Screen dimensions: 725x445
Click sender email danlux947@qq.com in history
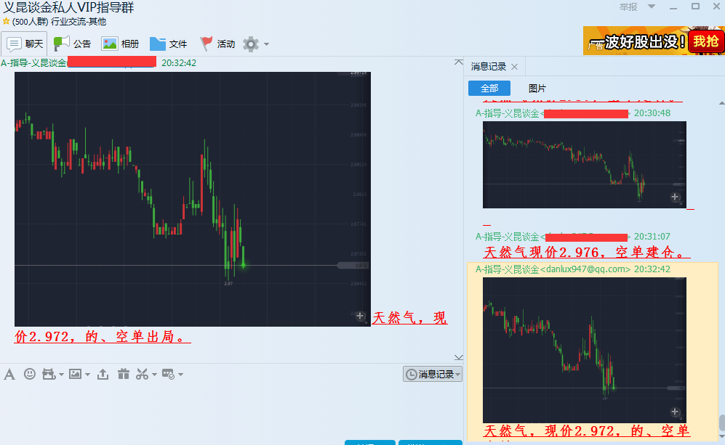coord(585,269)
